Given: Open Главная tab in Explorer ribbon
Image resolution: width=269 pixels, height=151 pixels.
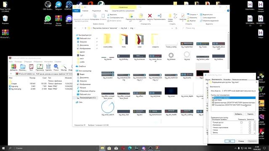Looking at the screenshot, I should [x=85, y=10].
